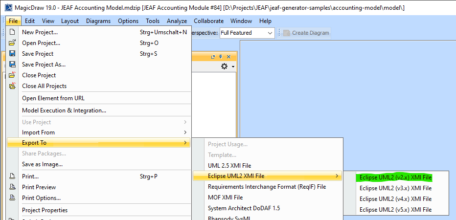456x220 pixels.
Task: Expand the Eclipse UML2 XMI File submenu arrow
Action: point(337,176)
